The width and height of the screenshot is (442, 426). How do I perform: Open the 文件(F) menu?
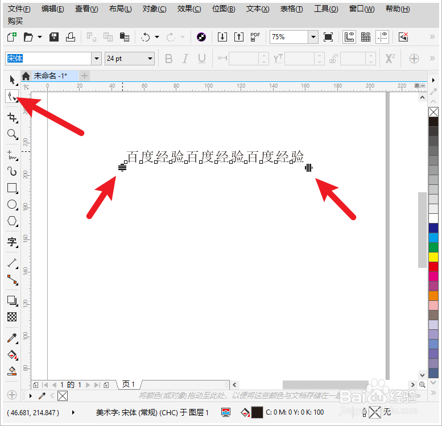tap(19, 9)
